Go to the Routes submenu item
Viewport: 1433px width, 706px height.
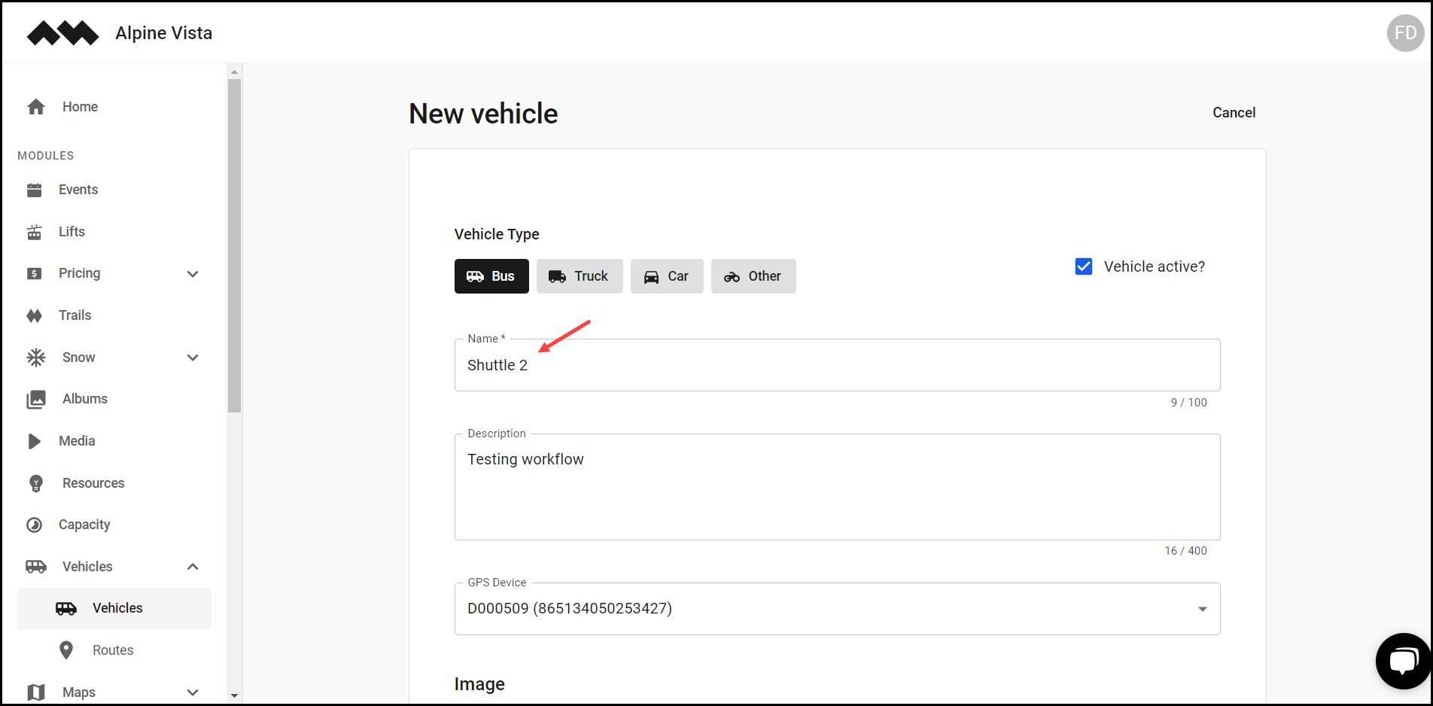[112, 650]
